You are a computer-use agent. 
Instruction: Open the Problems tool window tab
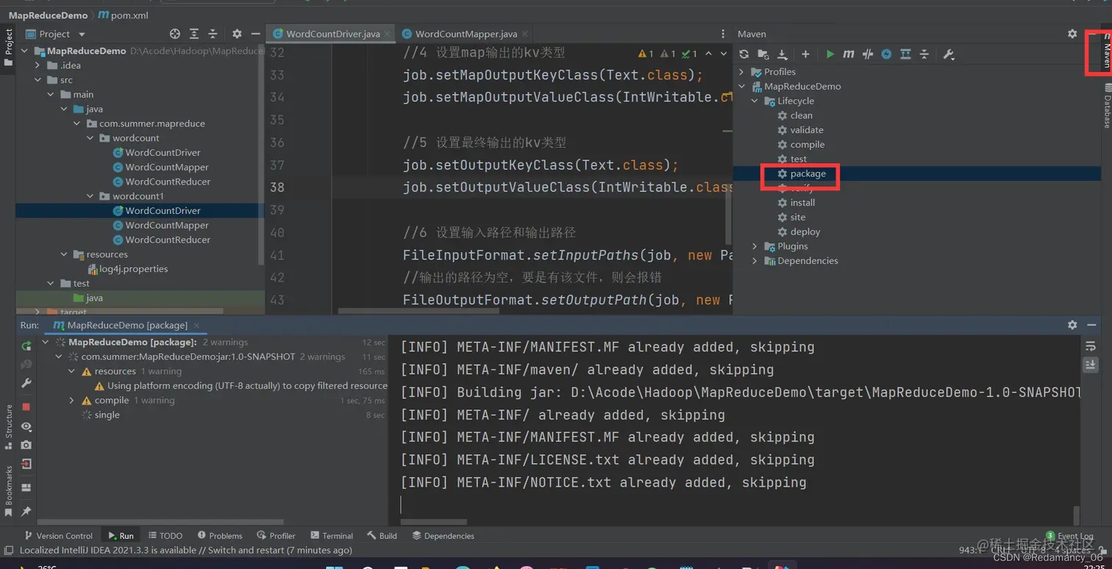pos(218,536)
